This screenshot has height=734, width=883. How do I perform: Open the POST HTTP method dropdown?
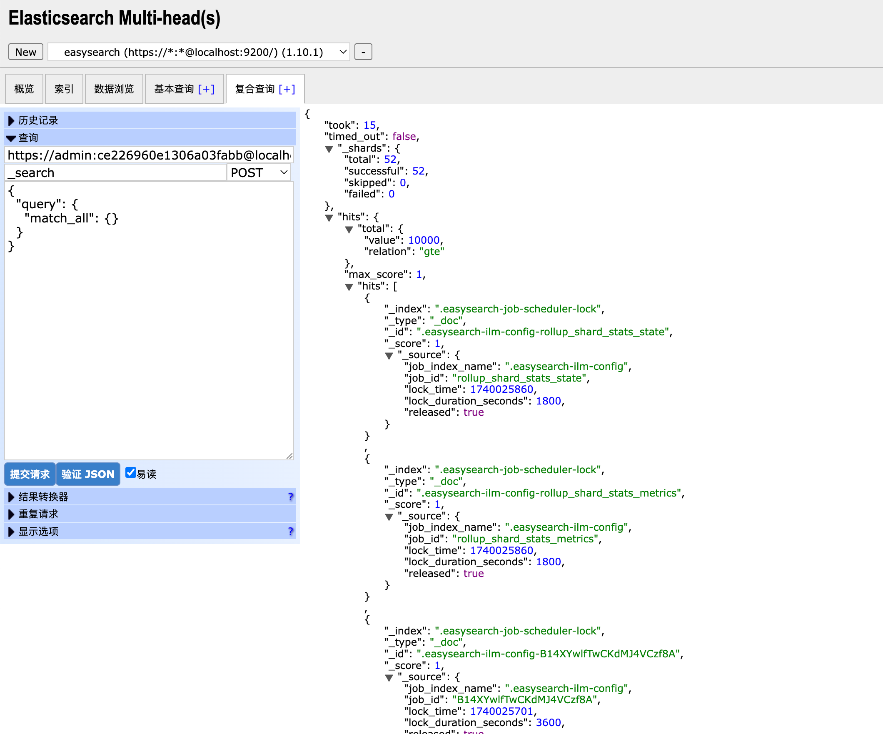(259, 173)
